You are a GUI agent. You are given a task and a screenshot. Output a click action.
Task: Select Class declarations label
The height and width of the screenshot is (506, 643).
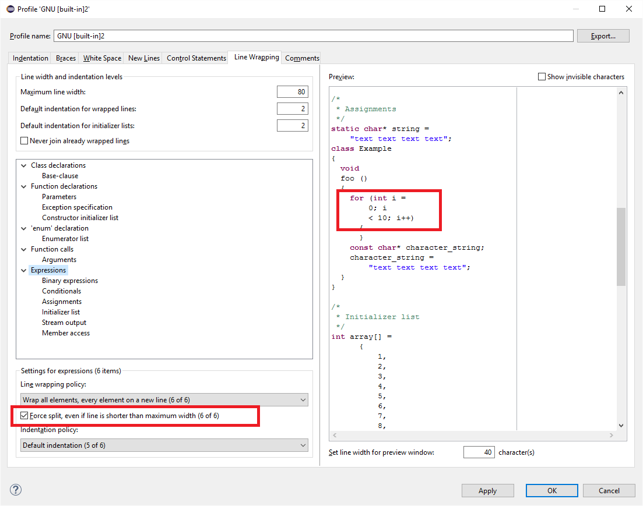[58, 165]
